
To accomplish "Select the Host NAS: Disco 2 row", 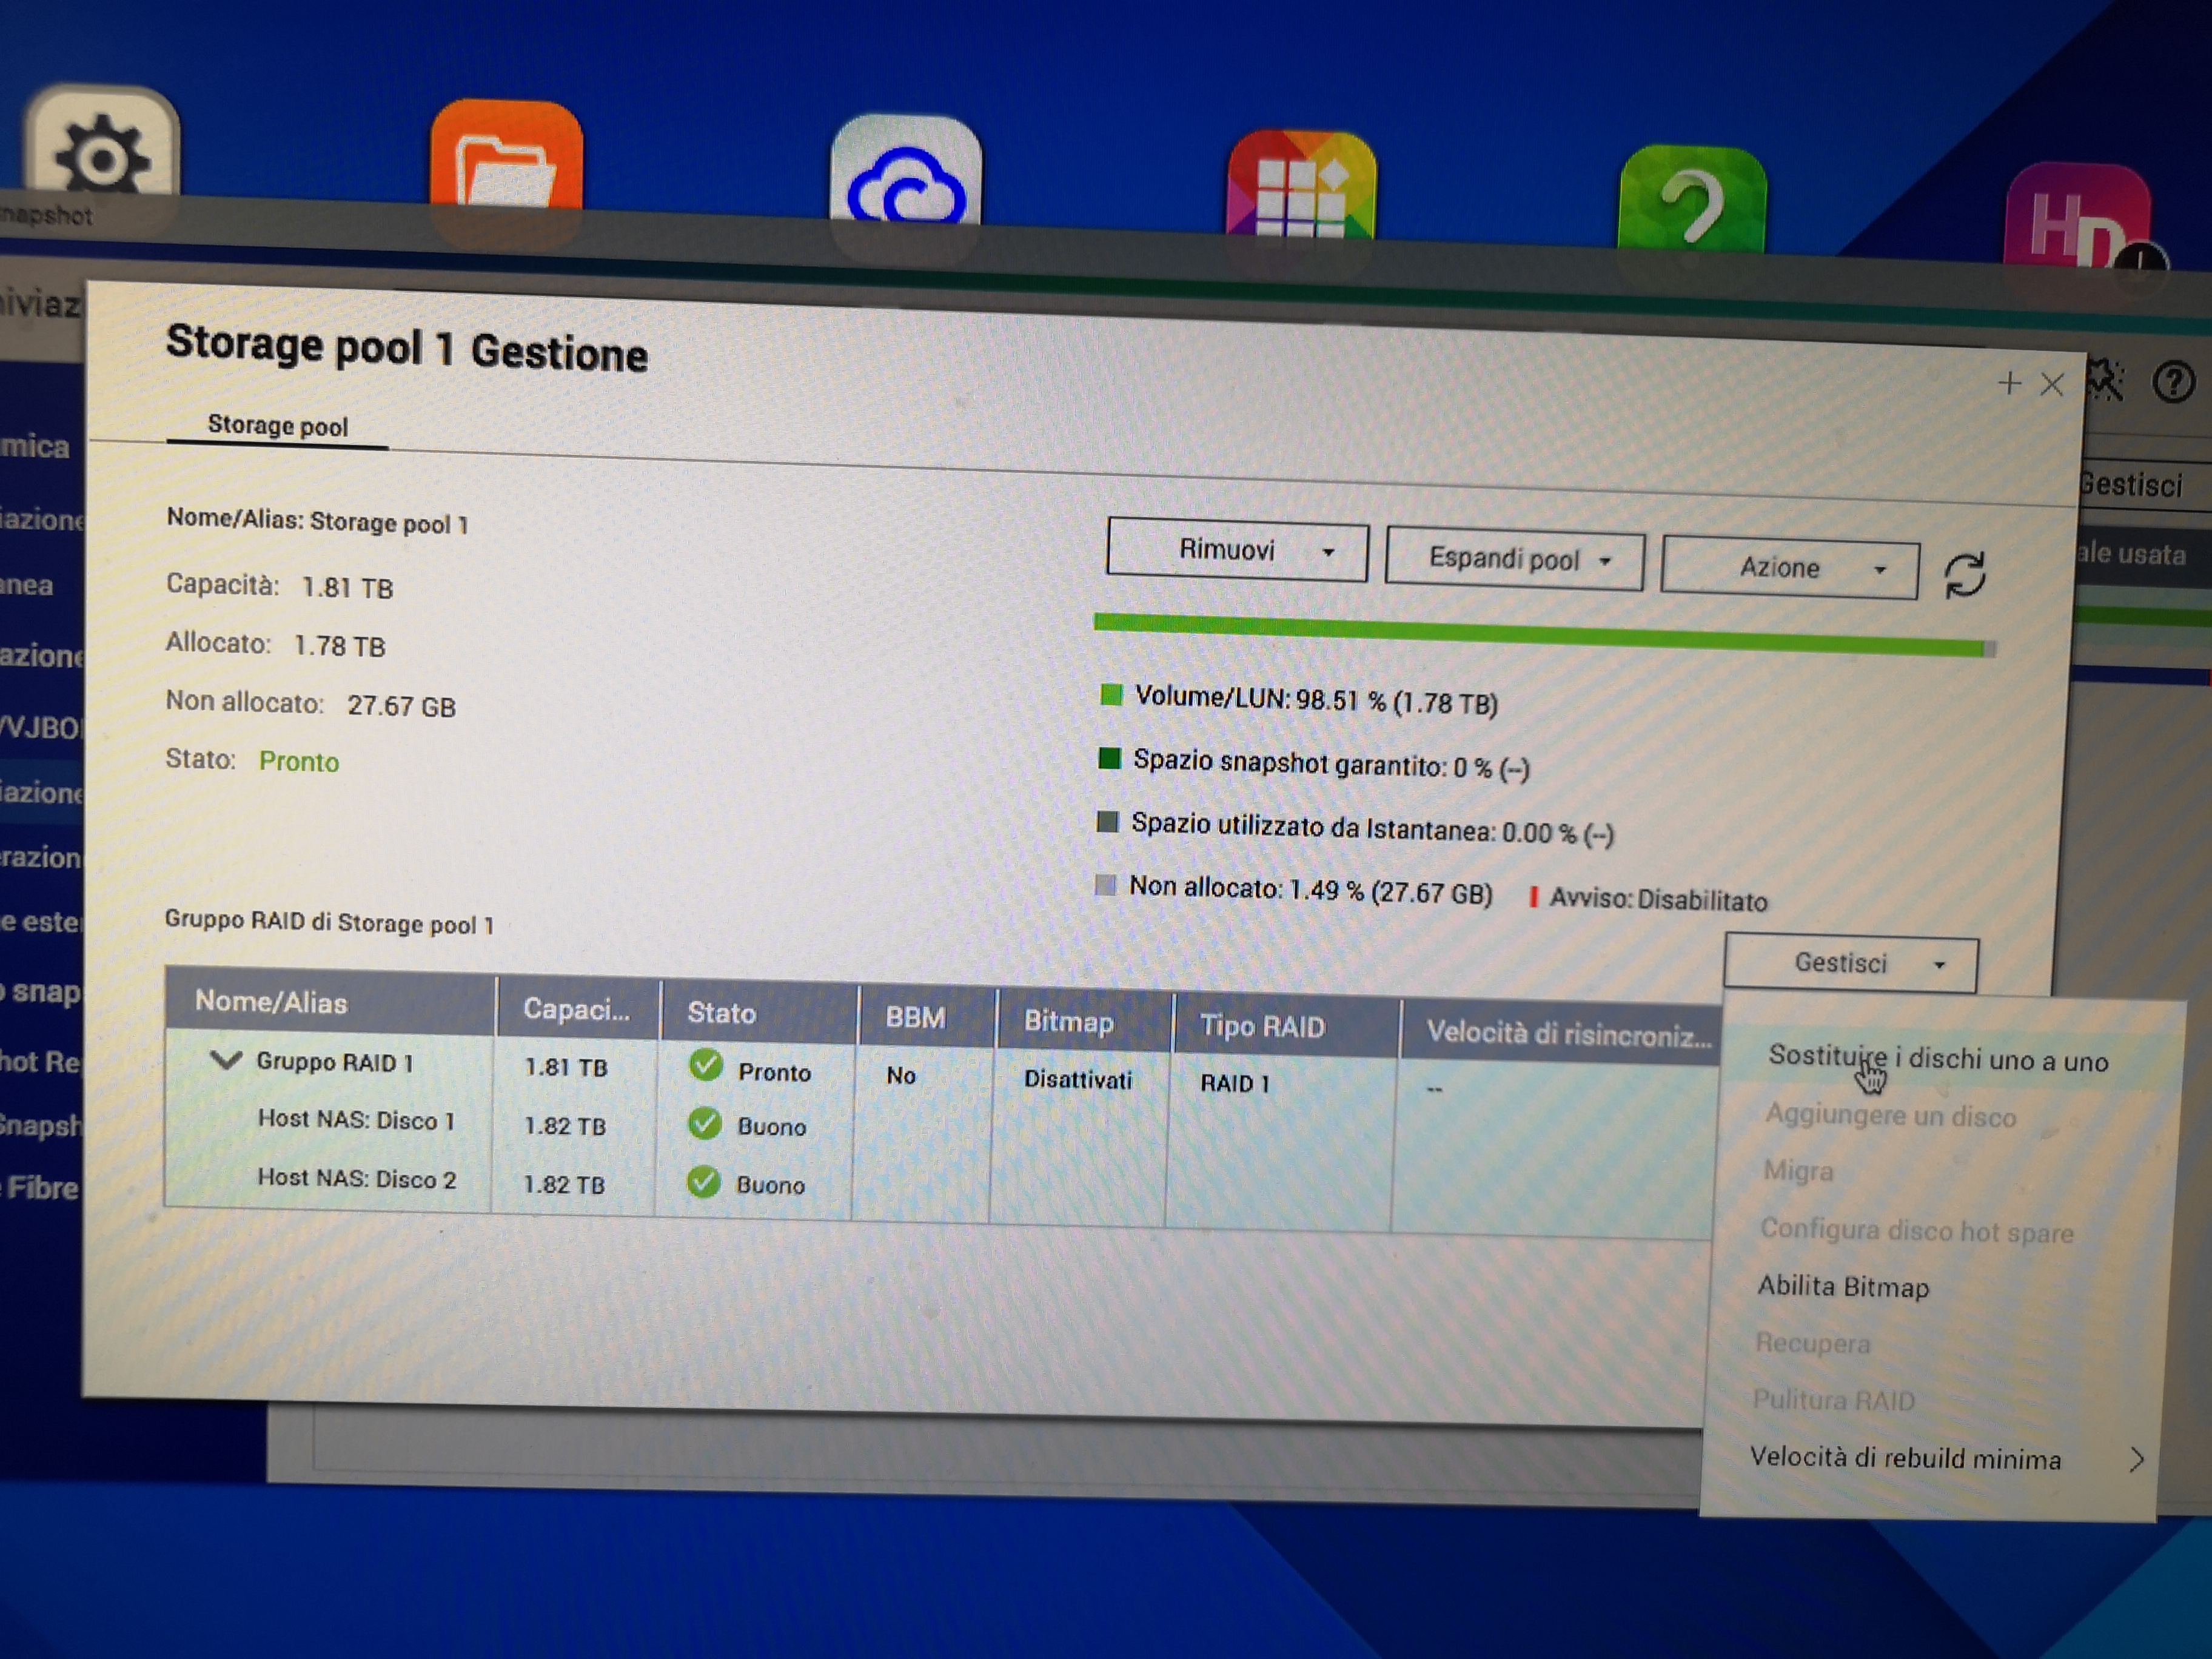I will pyautogui.click(x=356, y=1179).
